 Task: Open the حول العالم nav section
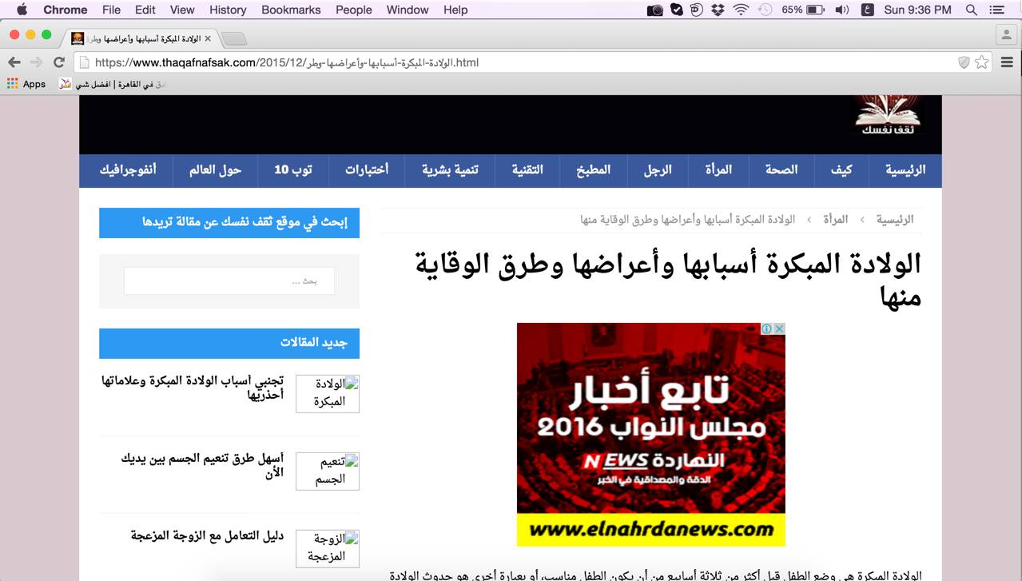click(x=216, y=170)
